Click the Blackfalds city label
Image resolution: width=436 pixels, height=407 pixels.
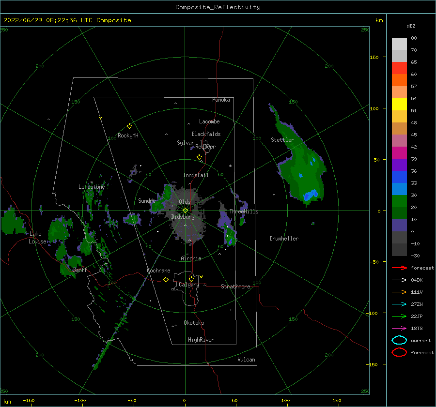206,134
